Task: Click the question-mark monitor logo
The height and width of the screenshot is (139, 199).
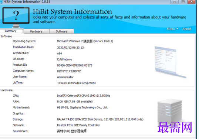Action: [x=16, y=17]
